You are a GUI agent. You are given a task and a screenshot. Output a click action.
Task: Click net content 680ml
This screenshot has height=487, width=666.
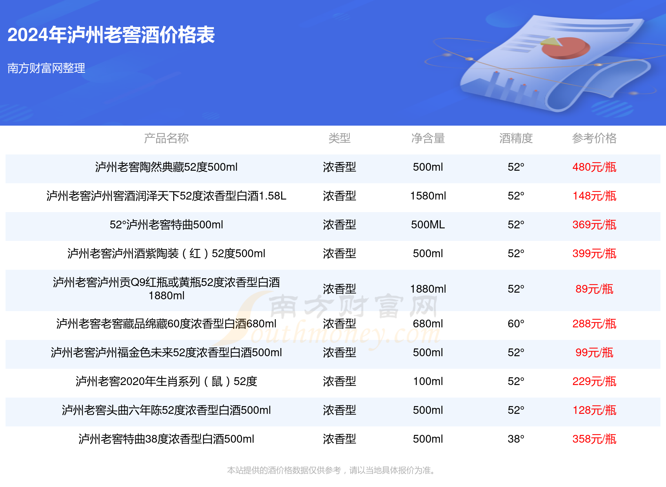pyautogui.click(x=428, y=324)
